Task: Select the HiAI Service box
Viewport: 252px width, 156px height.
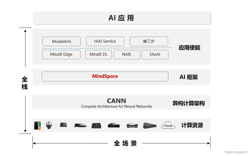Action: (x=105, y=41)
